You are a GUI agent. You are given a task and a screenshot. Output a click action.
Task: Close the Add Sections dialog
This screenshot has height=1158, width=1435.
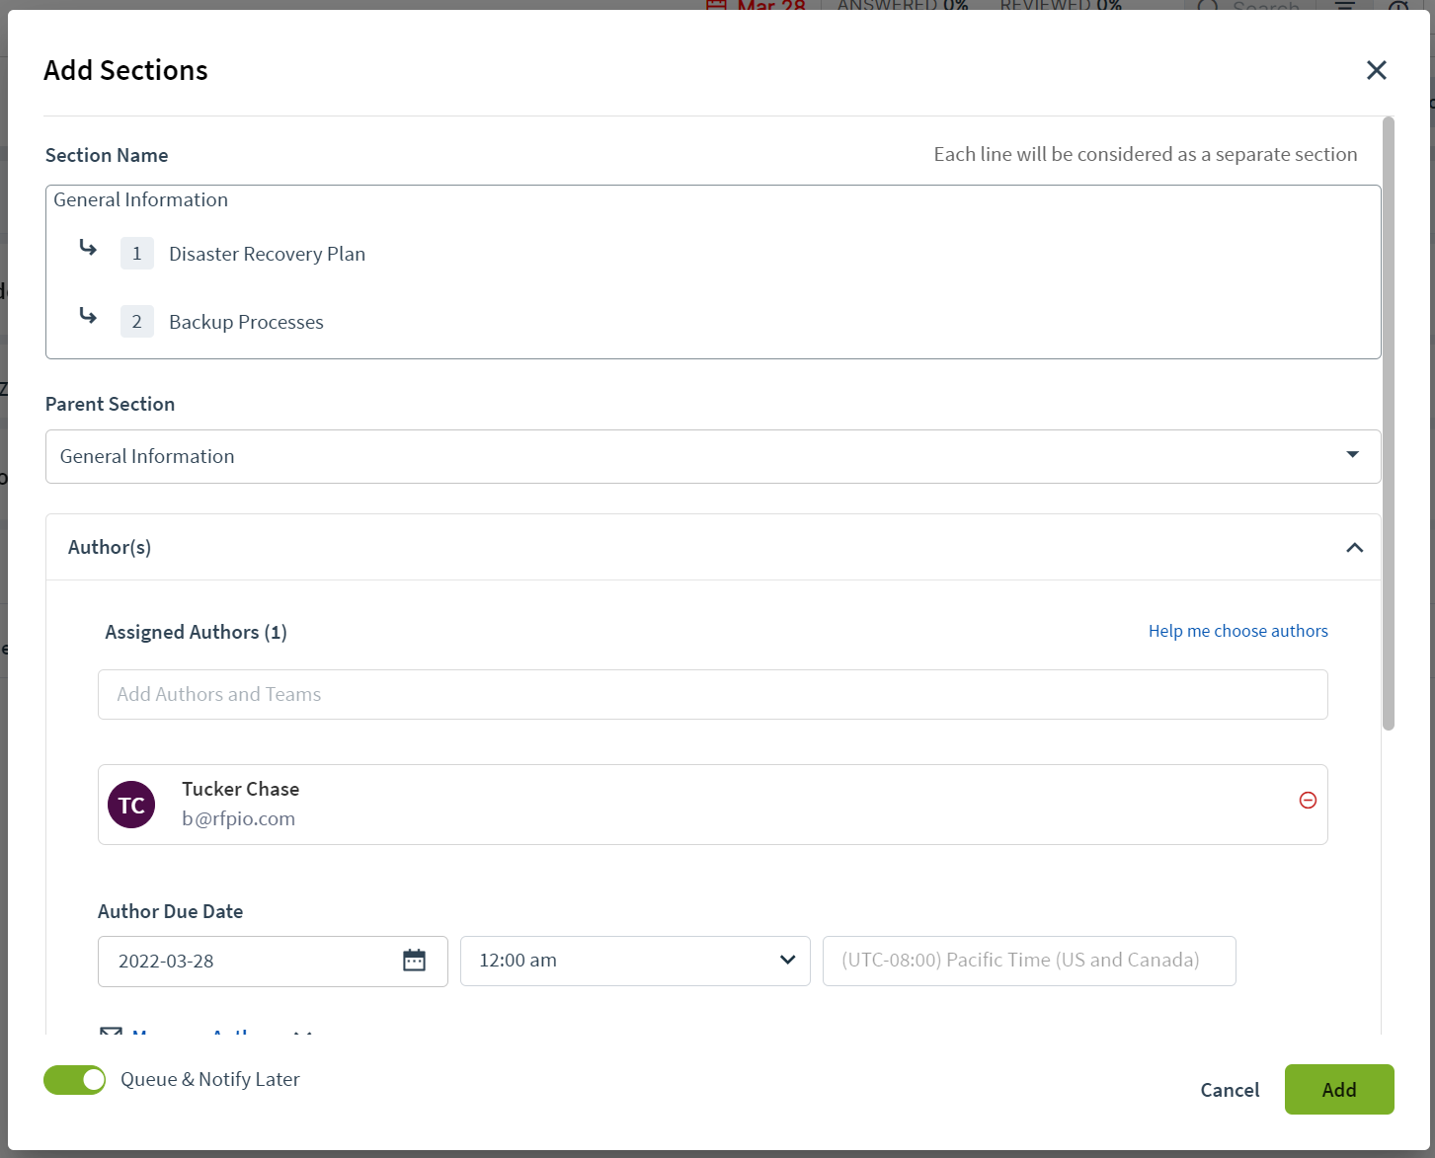pyautogui.click(x=1376, y=70)
